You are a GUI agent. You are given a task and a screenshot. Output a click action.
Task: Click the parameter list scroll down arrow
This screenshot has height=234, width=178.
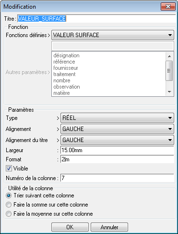[169, 92]
